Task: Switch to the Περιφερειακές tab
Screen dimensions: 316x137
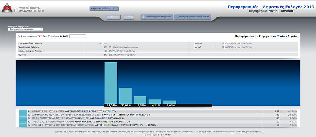Action: pos(113,17)
